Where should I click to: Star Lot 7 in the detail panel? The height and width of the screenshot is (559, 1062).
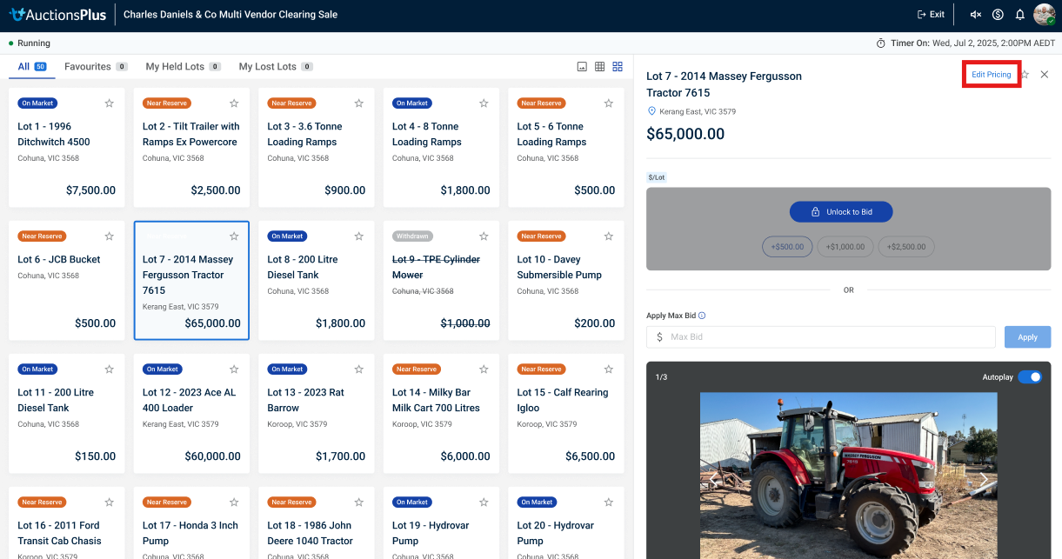1025,75
